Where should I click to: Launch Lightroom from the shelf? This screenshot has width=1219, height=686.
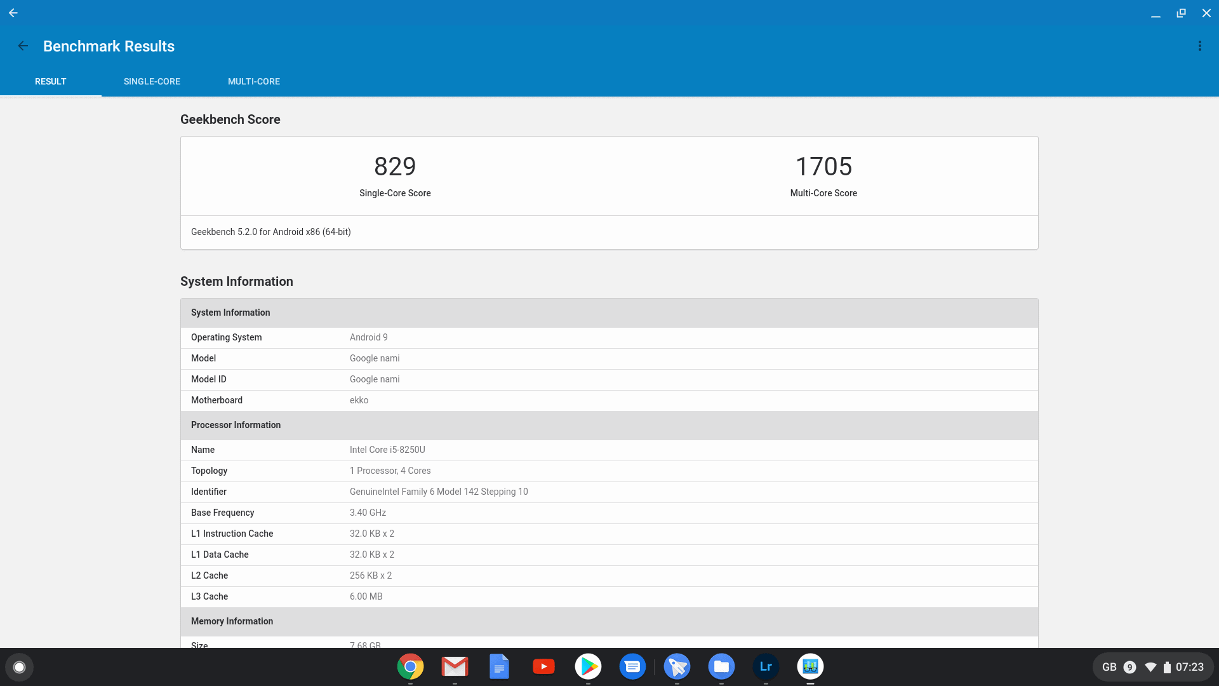pos(766,666)
